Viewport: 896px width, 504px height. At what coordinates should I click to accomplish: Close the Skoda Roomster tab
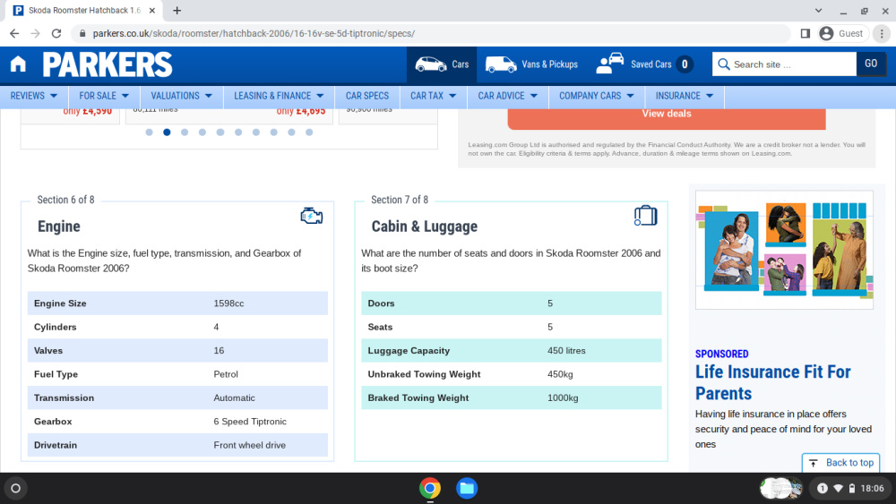coord(152,10)
